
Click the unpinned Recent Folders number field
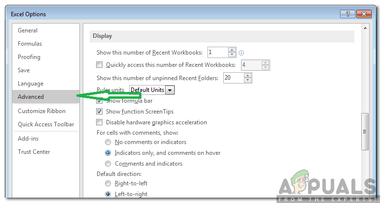coord(234,78)
